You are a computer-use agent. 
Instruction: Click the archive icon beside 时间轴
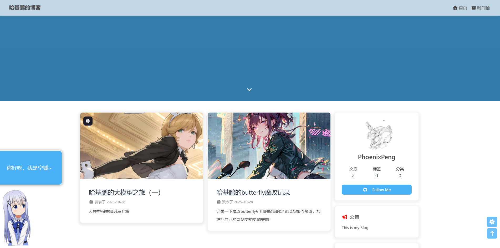[474, 8]
